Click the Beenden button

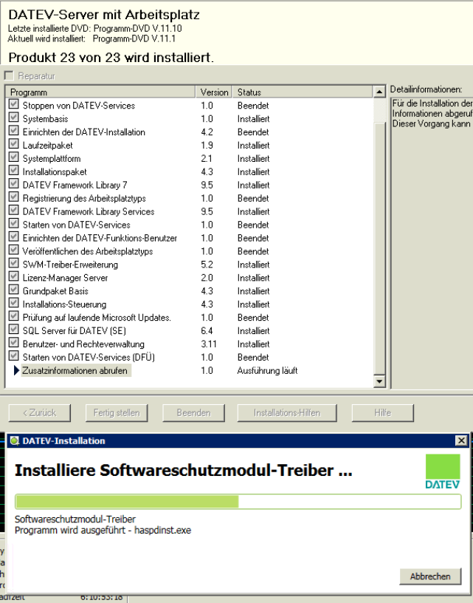[194, 412]
